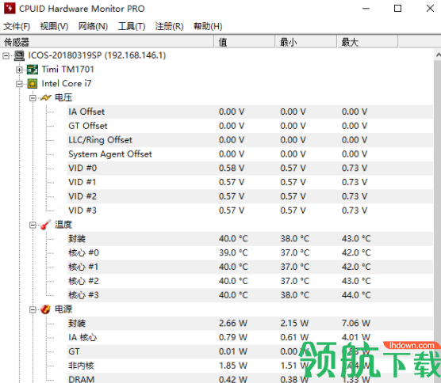441x383 pixels.
Task: Select the VID #2 row
Action: [x=250, y=196]
